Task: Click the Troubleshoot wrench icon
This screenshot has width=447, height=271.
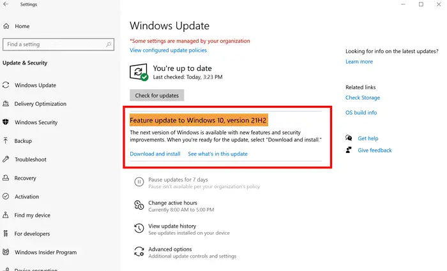Action: pyautogui.click(x=6, y=159)
